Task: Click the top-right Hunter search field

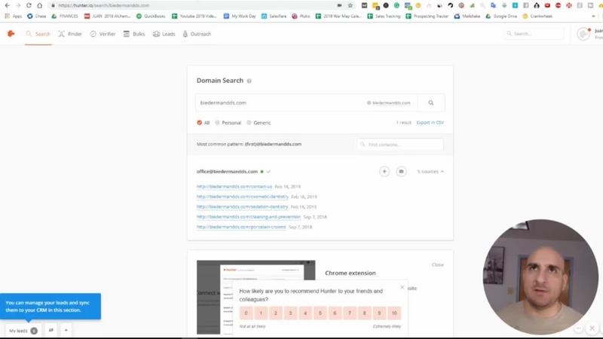Action: tap(534, 34)
